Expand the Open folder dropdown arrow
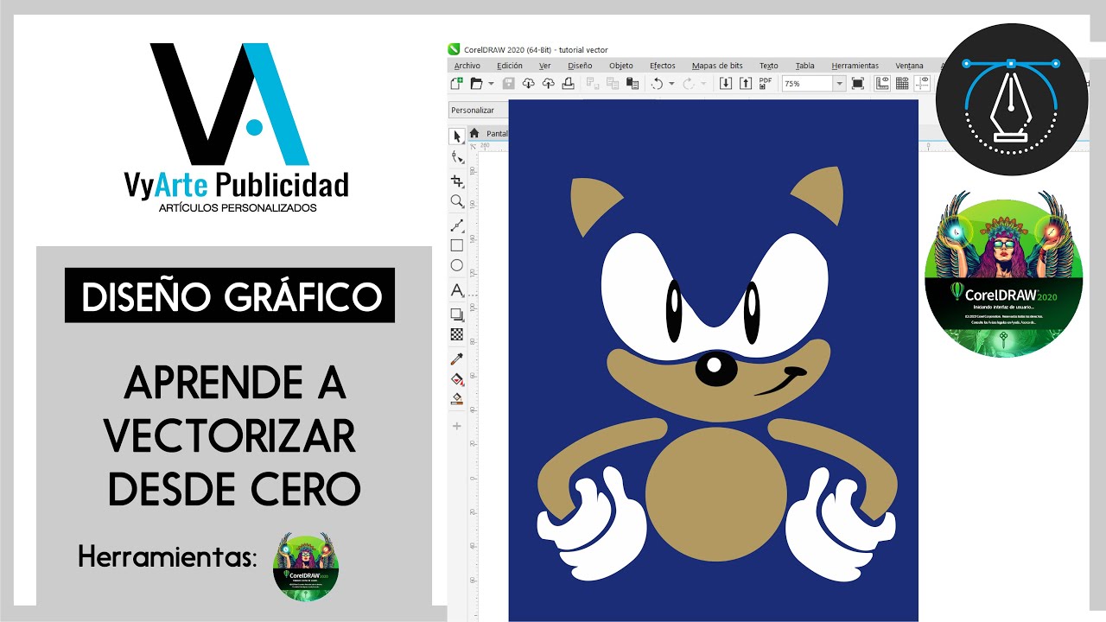 (491, 84)
